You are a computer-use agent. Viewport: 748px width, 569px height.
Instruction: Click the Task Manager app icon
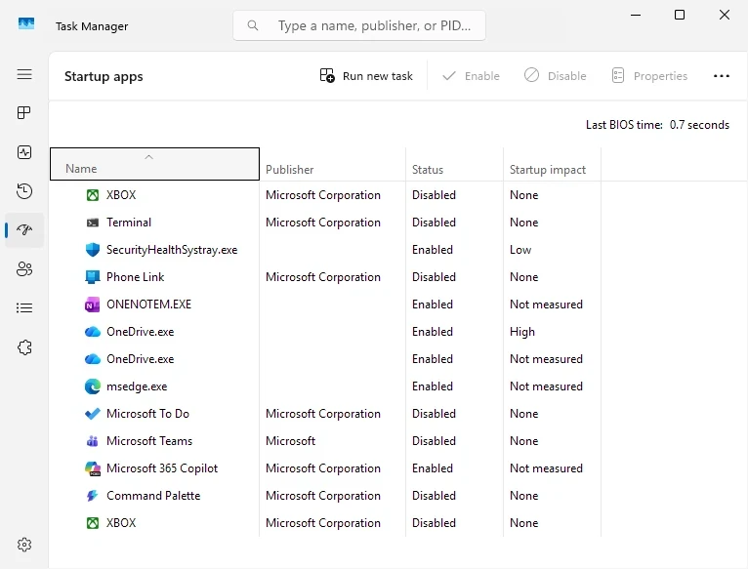(x=26, y=23)
